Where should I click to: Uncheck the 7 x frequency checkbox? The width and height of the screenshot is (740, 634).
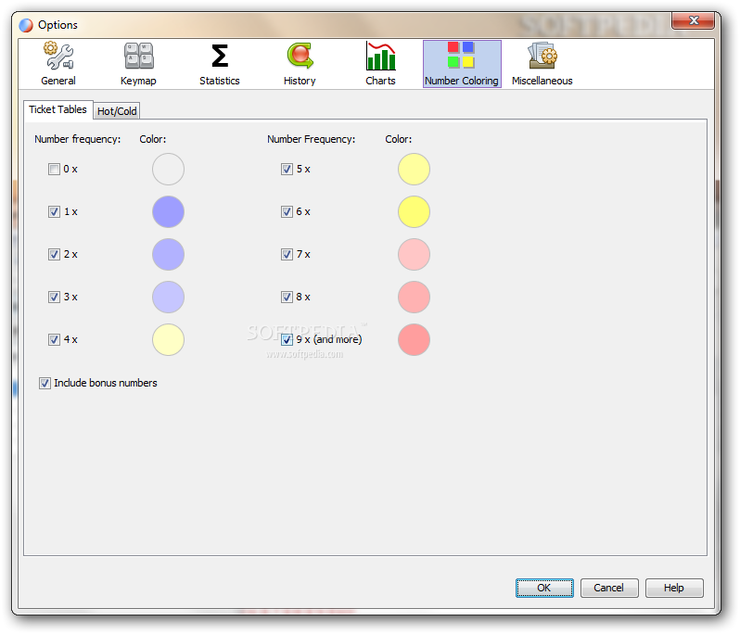287,254
